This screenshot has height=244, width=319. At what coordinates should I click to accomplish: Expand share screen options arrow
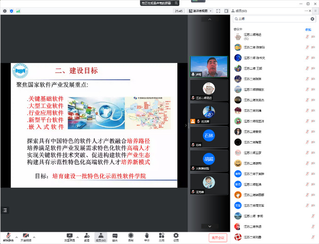(x=77, y=237)
